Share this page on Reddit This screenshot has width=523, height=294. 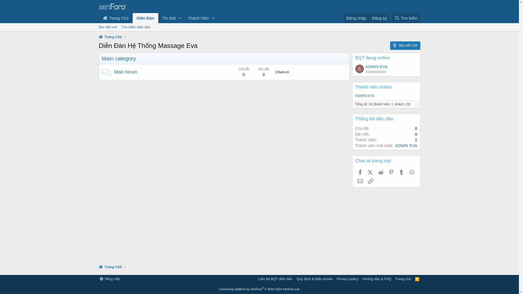(381, 172)
